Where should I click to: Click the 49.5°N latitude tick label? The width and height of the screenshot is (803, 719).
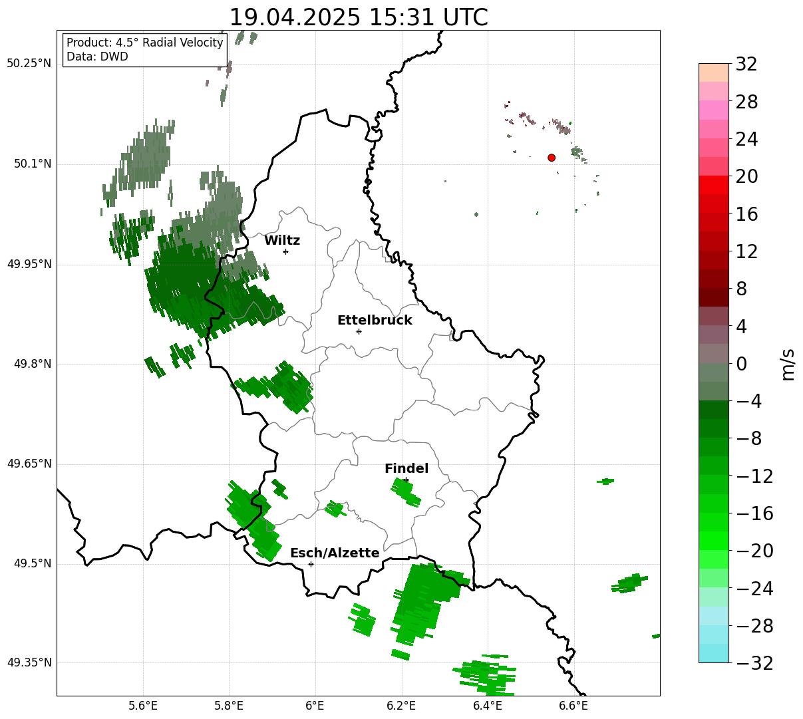pos(32,563)
